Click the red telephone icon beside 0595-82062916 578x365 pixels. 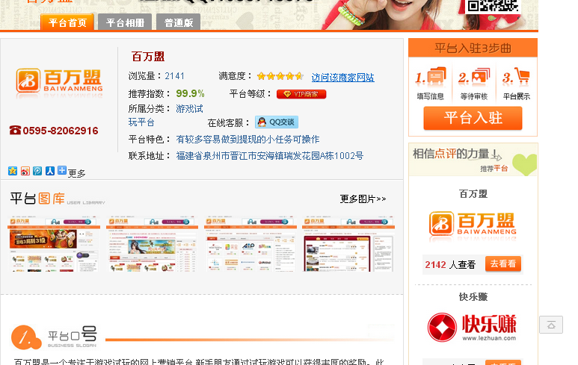click(15, 131)
